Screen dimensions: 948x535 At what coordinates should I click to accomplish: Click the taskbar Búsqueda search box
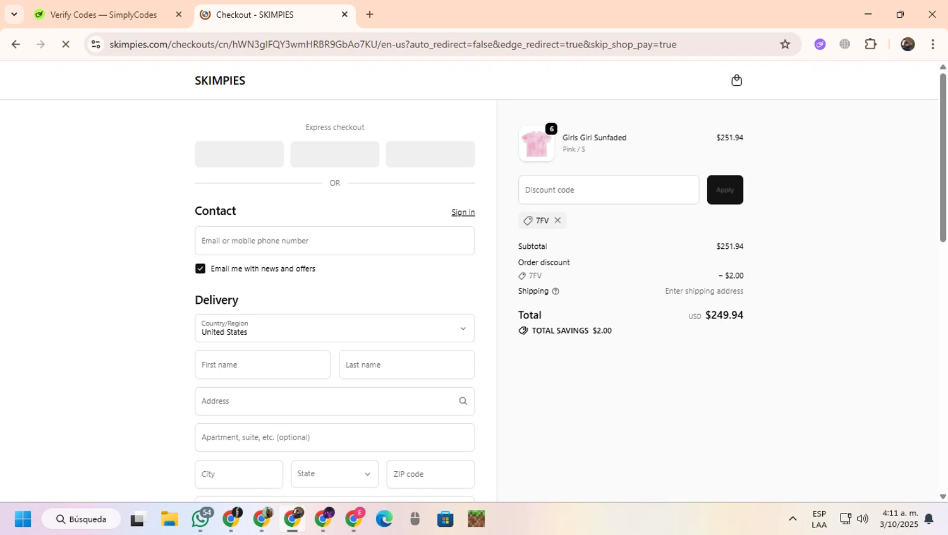coord(81,519)
